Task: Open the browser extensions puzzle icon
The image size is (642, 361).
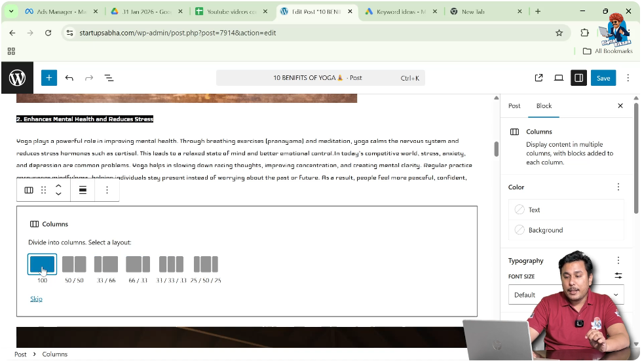Action: [584, 33]
